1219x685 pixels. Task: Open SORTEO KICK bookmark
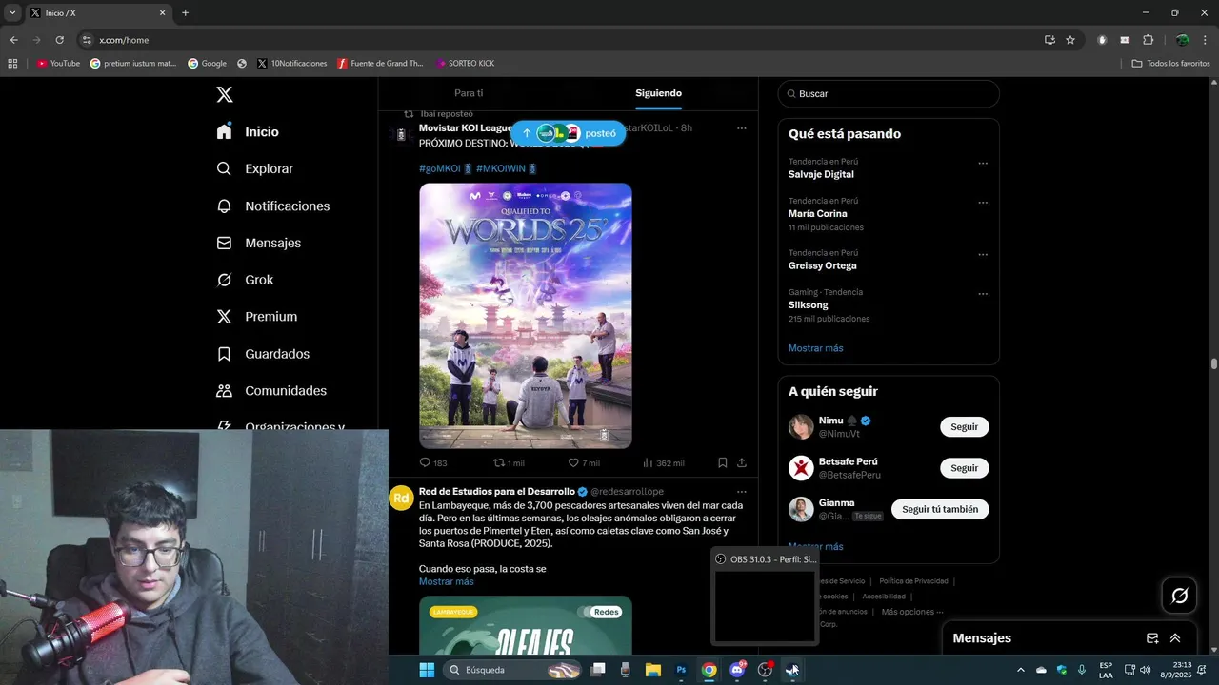click(465, 64)
